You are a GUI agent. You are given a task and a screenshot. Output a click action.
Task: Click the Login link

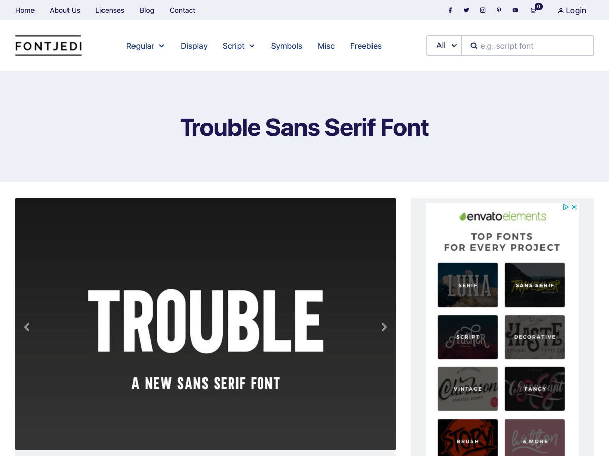pos(572,10)
